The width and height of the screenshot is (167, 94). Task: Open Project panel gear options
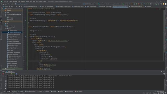tap(19, 7)
